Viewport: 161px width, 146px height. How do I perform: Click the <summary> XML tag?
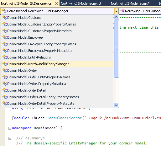[x=35, y=138]
